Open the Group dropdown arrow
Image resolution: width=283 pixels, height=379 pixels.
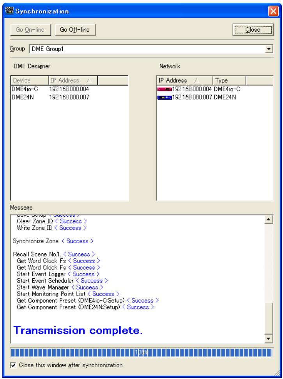click(x=268, y=49)
